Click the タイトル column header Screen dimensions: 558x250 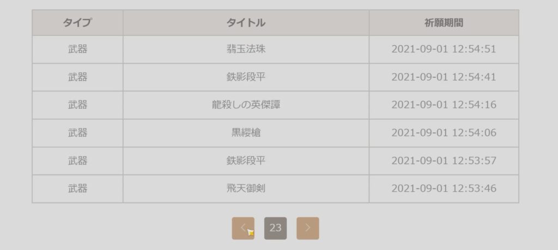246,23
